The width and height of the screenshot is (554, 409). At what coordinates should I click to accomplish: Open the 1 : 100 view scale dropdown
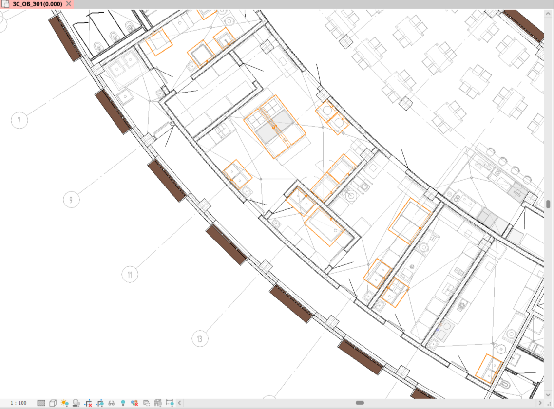[19, 403]
